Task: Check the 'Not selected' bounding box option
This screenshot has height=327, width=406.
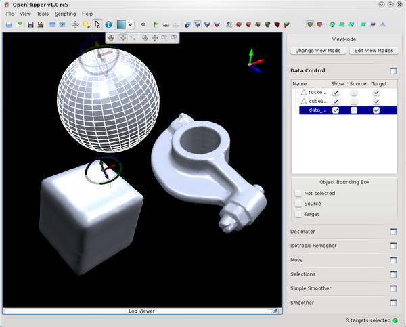Action: [298, 193]
